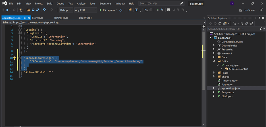Click the Save All toolbar icon
This screenshot has height=127, width=266.
(38, 10)
